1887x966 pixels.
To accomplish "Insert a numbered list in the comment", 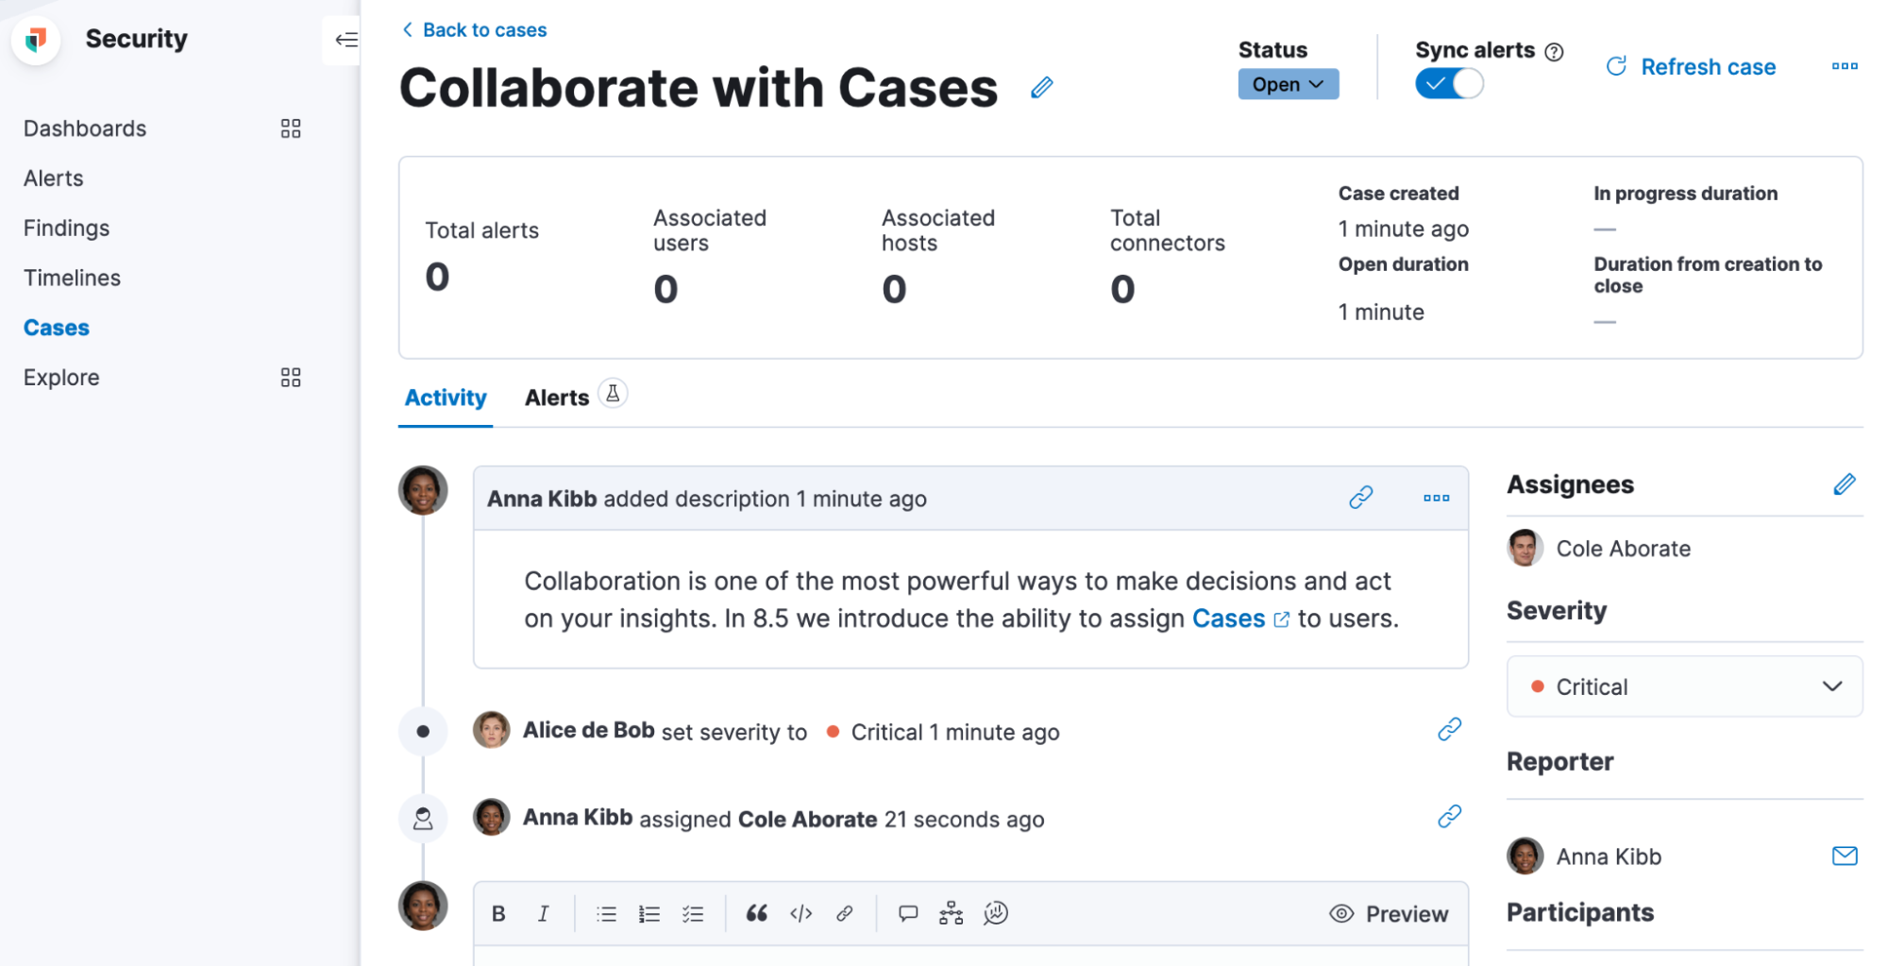I will 649,913.
